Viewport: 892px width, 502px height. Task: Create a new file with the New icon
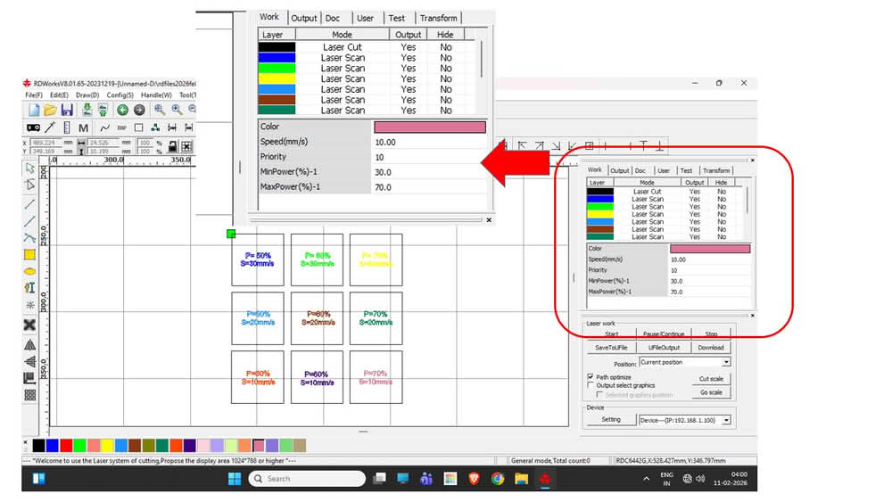tap(34, 111)
